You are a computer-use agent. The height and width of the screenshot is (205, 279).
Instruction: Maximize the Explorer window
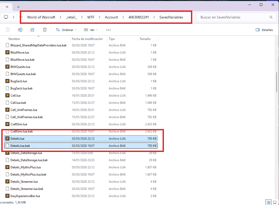(x=261, y=5)
